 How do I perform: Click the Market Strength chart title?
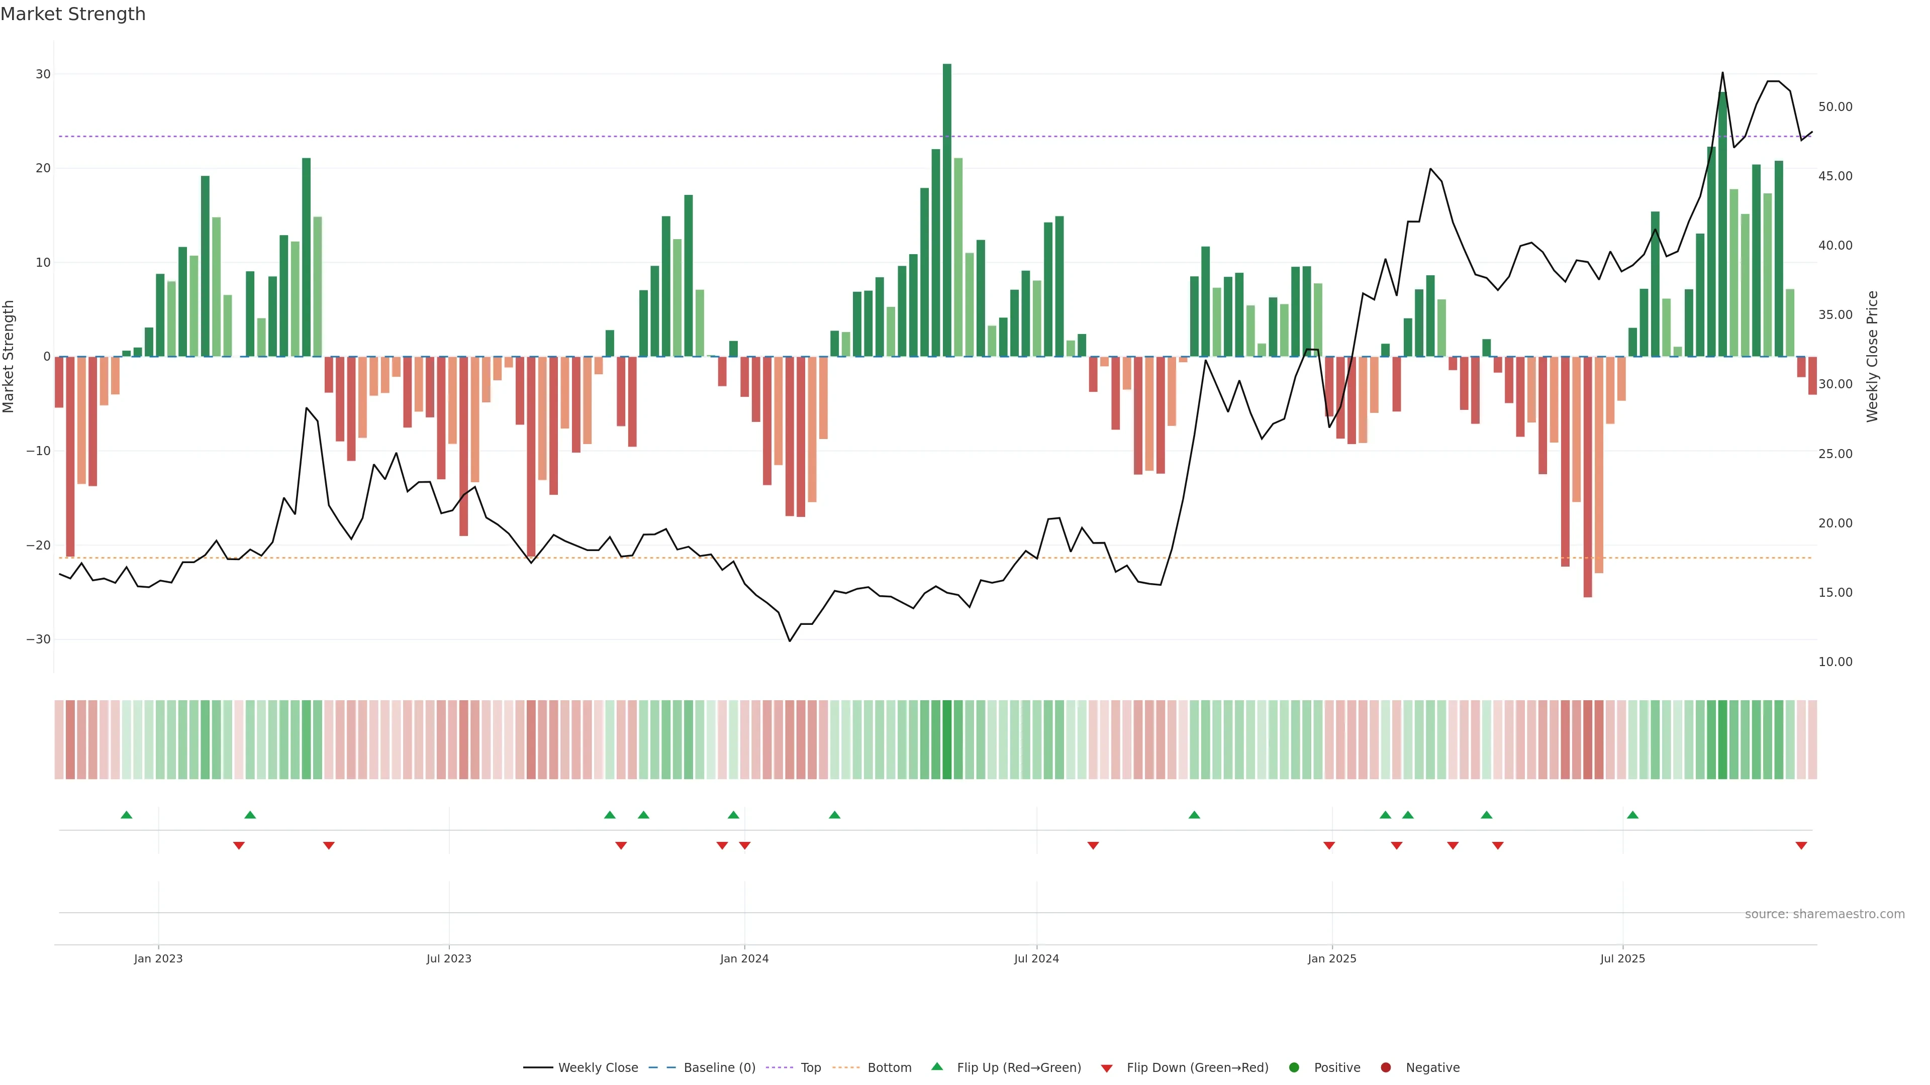click(x=73, y=14)
